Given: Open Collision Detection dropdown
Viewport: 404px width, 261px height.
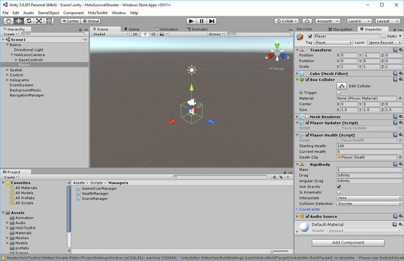Looking at the screenshot, I should tap(369, 203).
